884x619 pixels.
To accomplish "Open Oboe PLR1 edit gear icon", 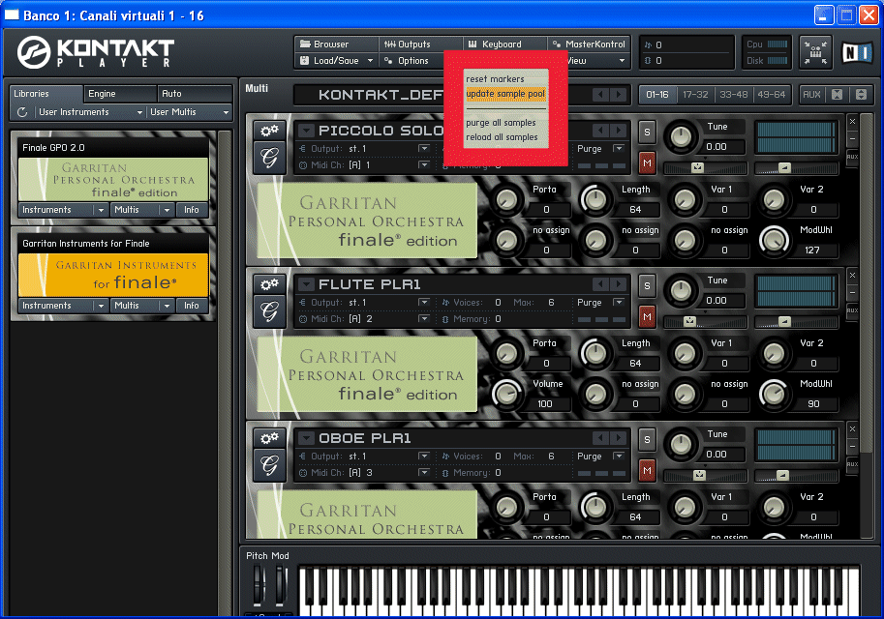I will click(268, 438).
